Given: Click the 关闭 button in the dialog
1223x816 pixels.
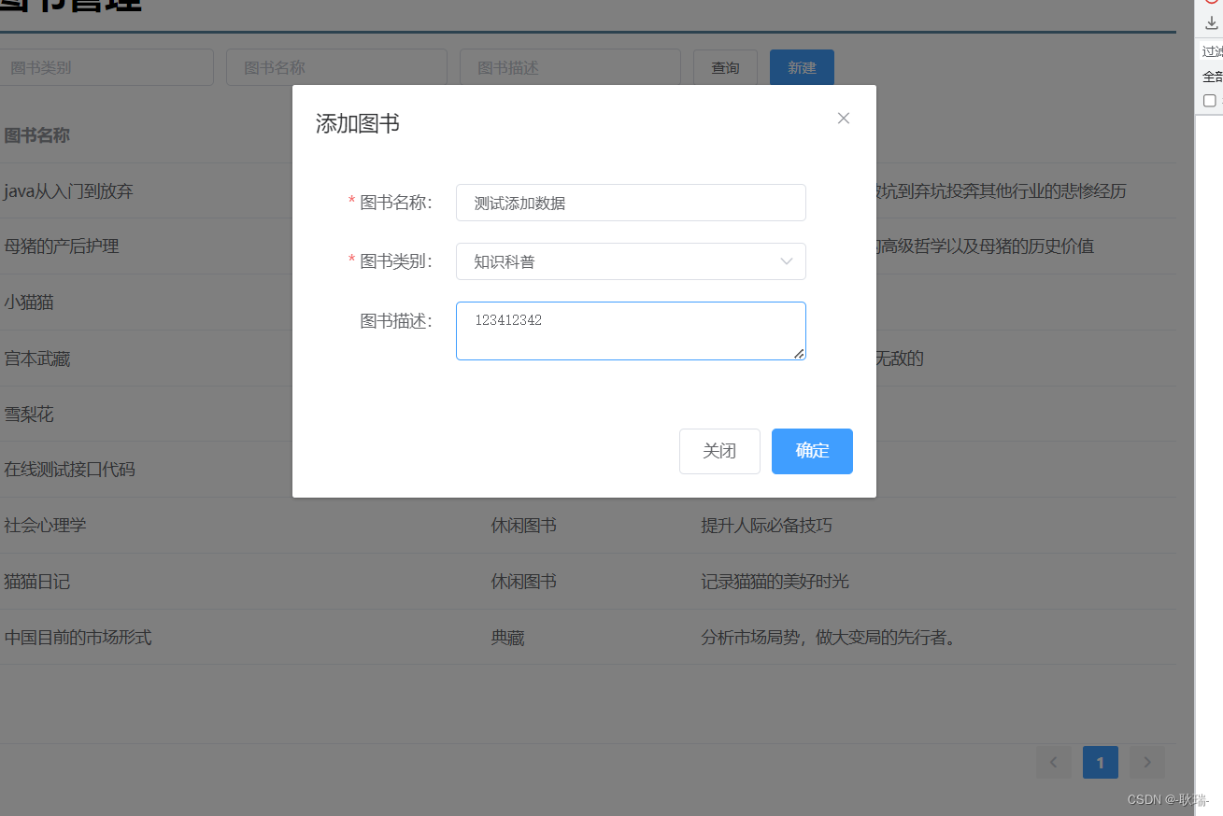Looking at the screenshot, I should pyautogui.click(x=719, y=451).
